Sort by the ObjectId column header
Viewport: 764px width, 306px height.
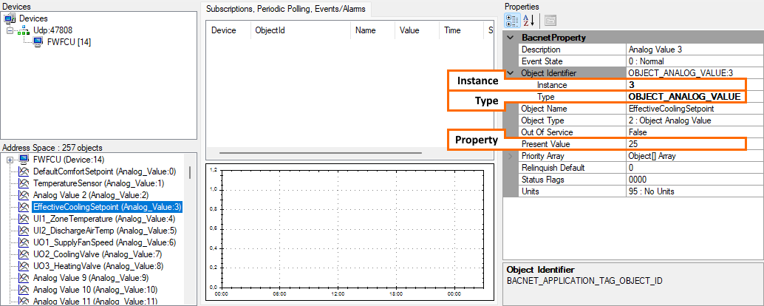coord(269,31)
